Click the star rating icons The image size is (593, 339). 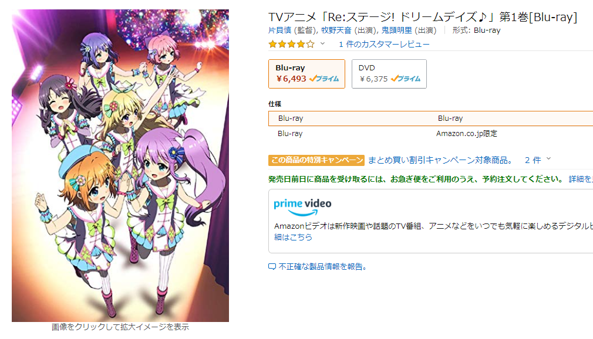[x=291, y=44]
